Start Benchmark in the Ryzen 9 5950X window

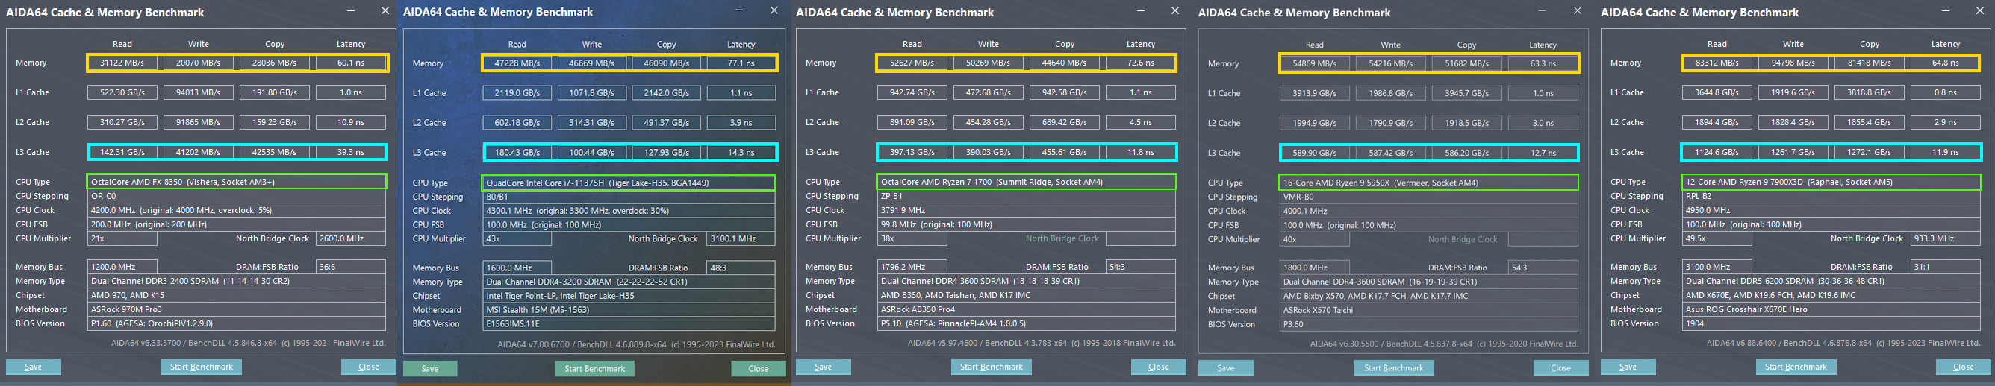point(1392,367)
